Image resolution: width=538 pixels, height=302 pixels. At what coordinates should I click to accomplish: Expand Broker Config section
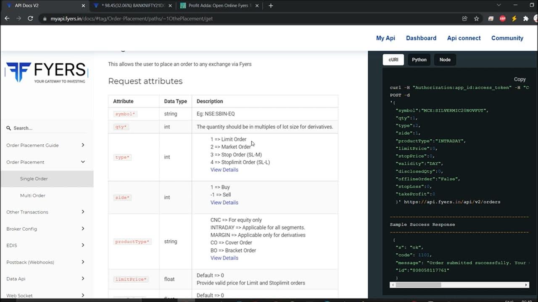[x=47, y=229]
